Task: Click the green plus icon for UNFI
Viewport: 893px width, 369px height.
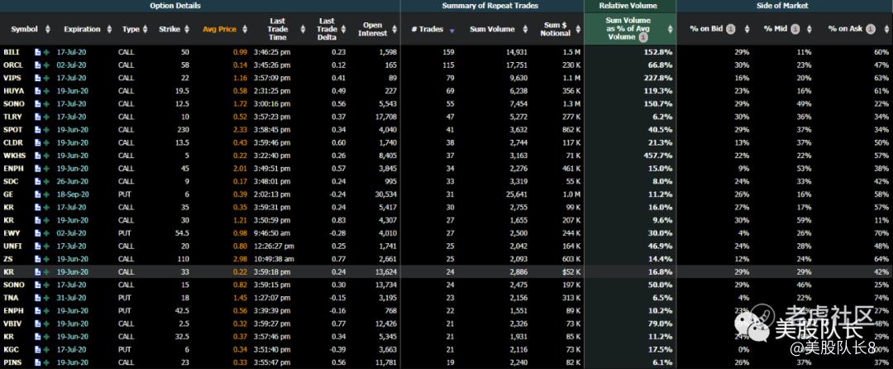Action: [45, 246]
